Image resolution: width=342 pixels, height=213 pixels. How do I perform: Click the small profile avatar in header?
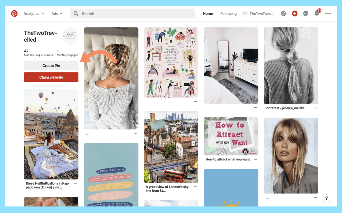pos(245,14)
